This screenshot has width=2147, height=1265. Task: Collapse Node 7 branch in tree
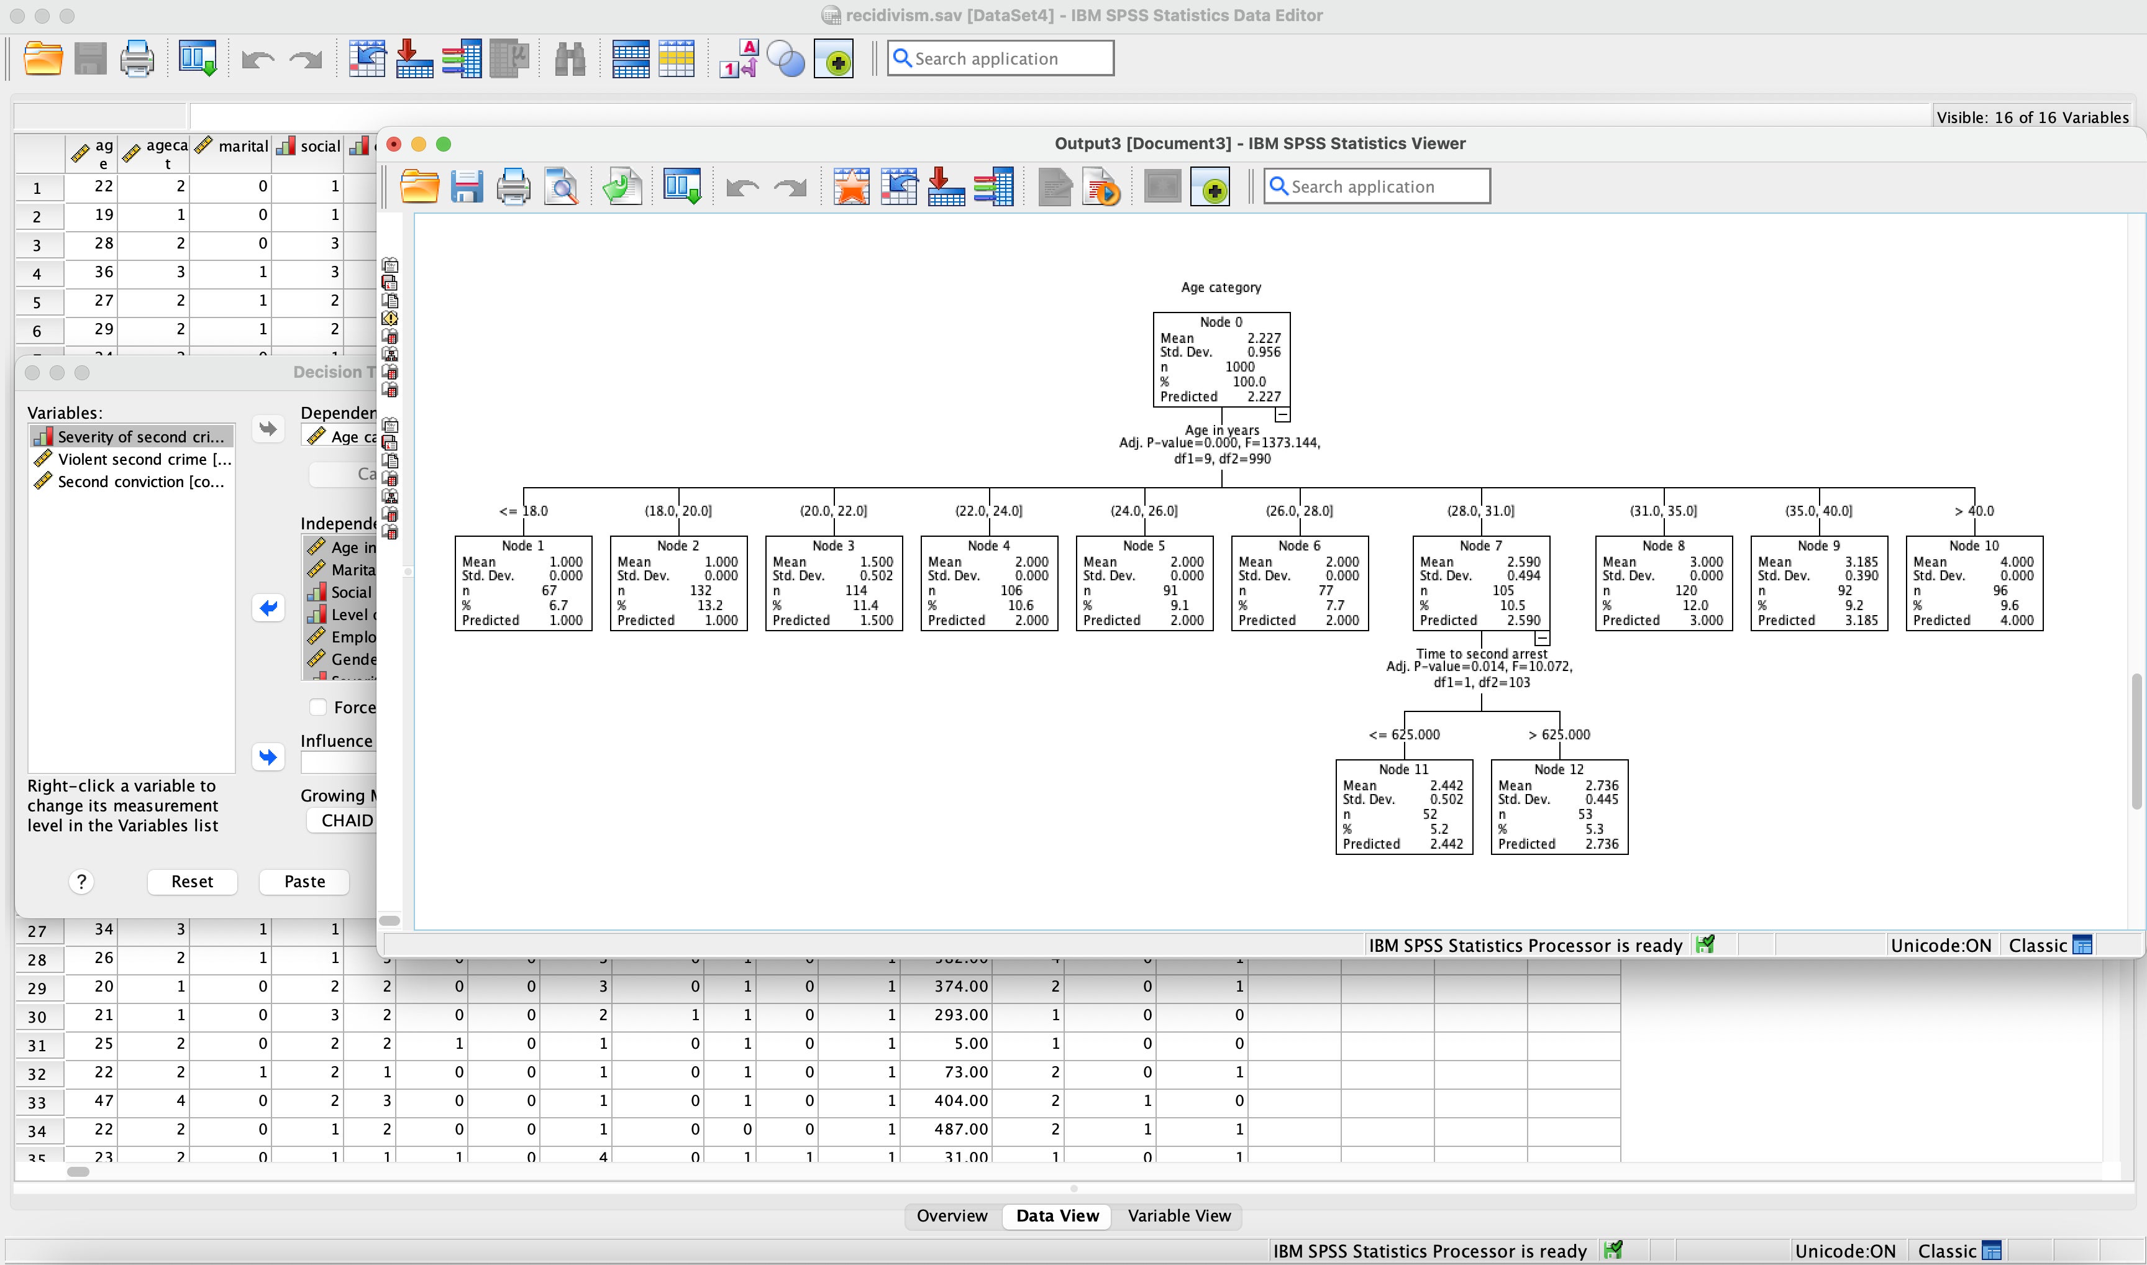(x=1542, y=637)
